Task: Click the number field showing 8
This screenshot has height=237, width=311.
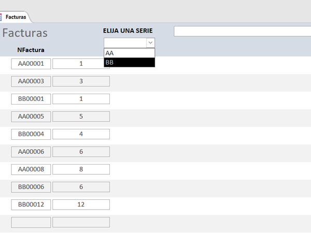Action: pyautogui.click(x=81, y=169)
